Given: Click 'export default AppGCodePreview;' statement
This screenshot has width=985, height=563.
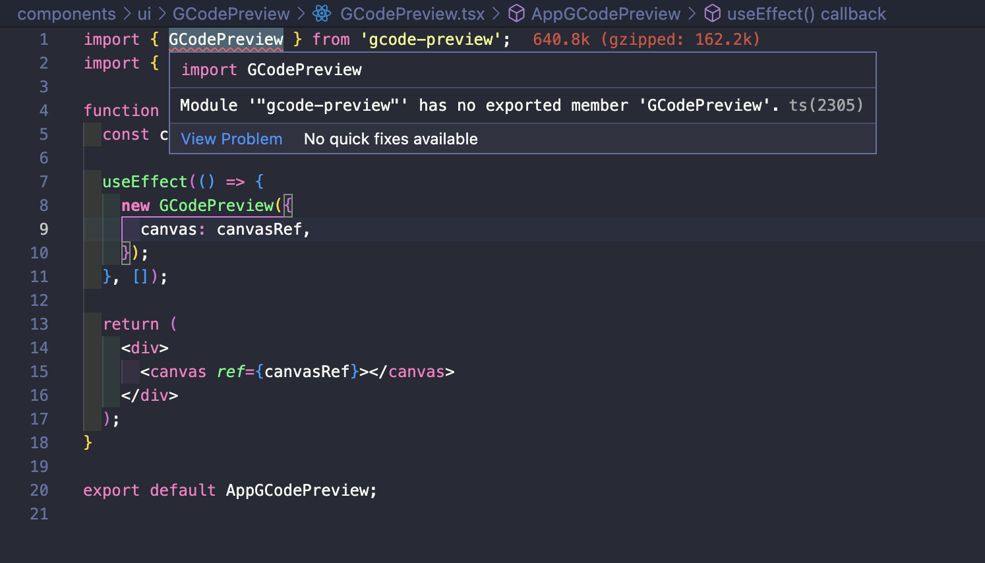Looking at the screenshot, I should tap(230, 490).
